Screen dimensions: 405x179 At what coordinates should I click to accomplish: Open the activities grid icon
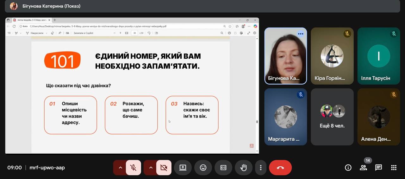(x=394, y=168)
